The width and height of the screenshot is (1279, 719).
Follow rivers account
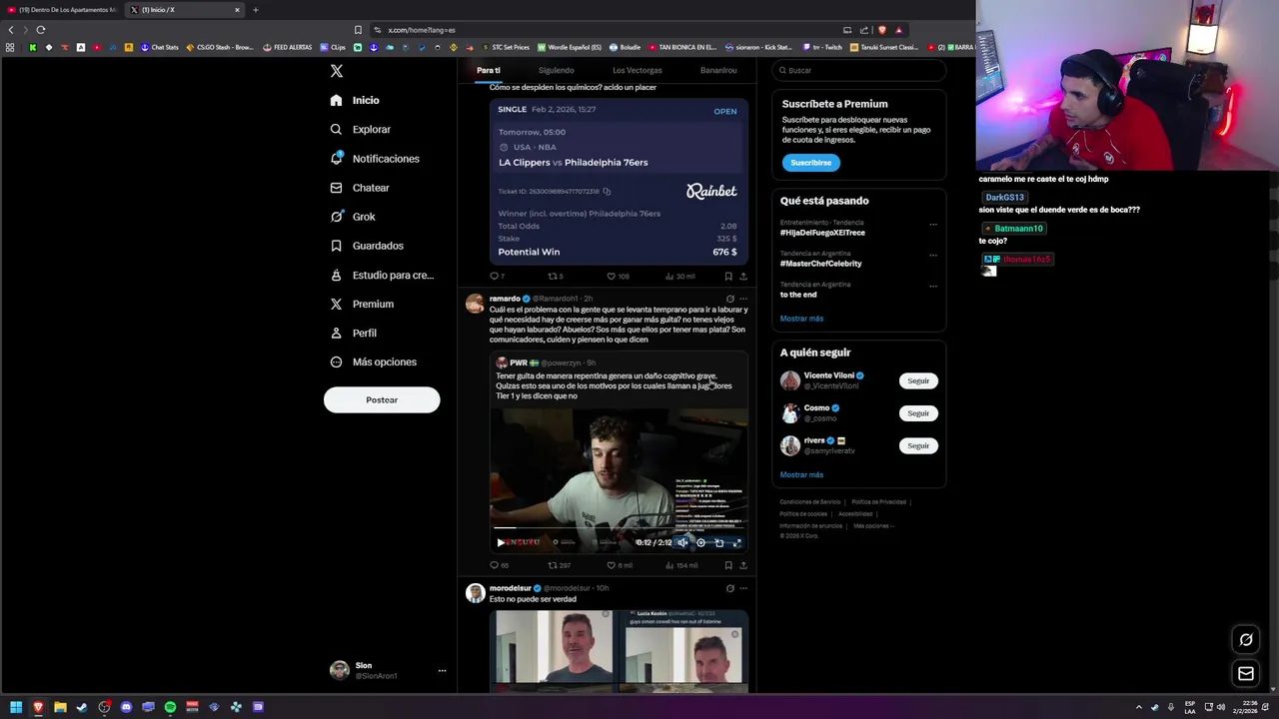click(x=918, y=445)
